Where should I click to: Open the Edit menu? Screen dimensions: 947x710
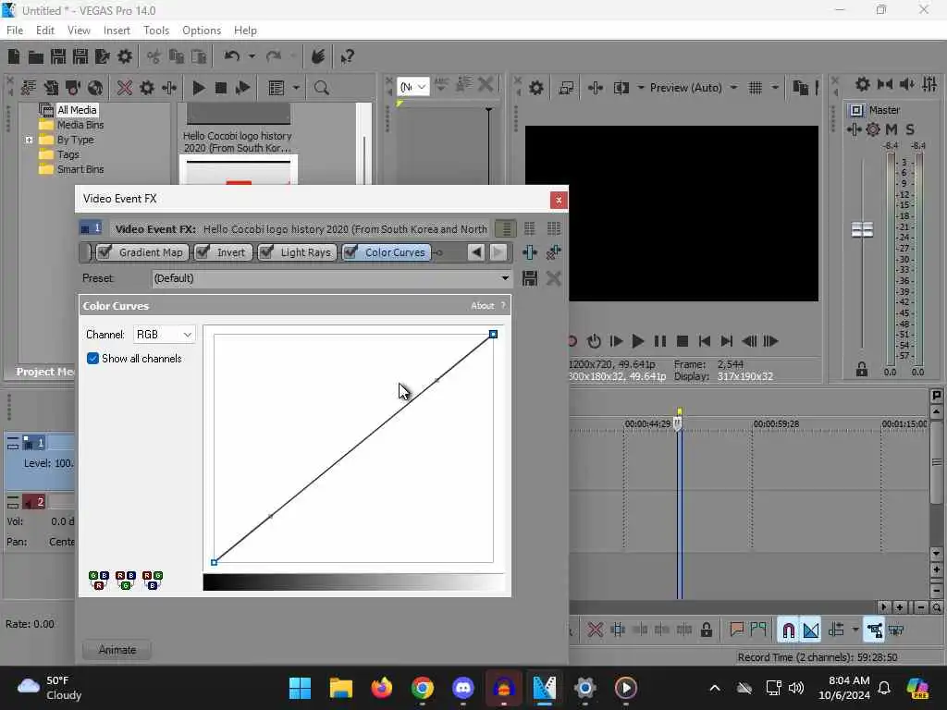(44, 31)
